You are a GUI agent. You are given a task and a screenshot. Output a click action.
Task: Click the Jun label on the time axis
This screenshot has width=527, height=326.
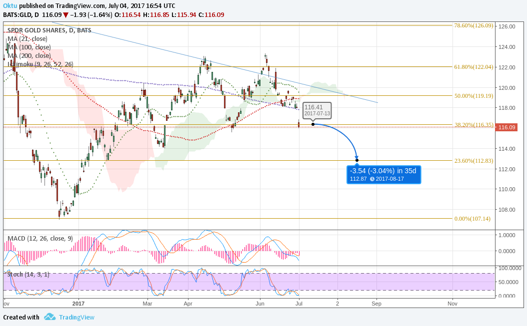(x=260, y=304)
